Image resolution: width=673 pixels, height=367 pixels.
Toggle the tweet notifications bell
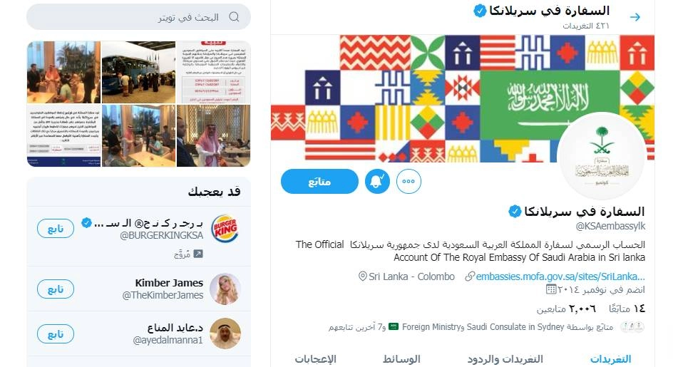(x=377, y=181)
